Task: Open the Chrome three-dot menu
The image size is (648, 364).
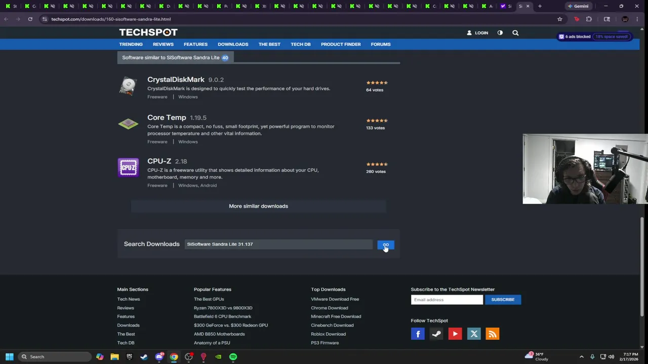Action: [637, 19]
